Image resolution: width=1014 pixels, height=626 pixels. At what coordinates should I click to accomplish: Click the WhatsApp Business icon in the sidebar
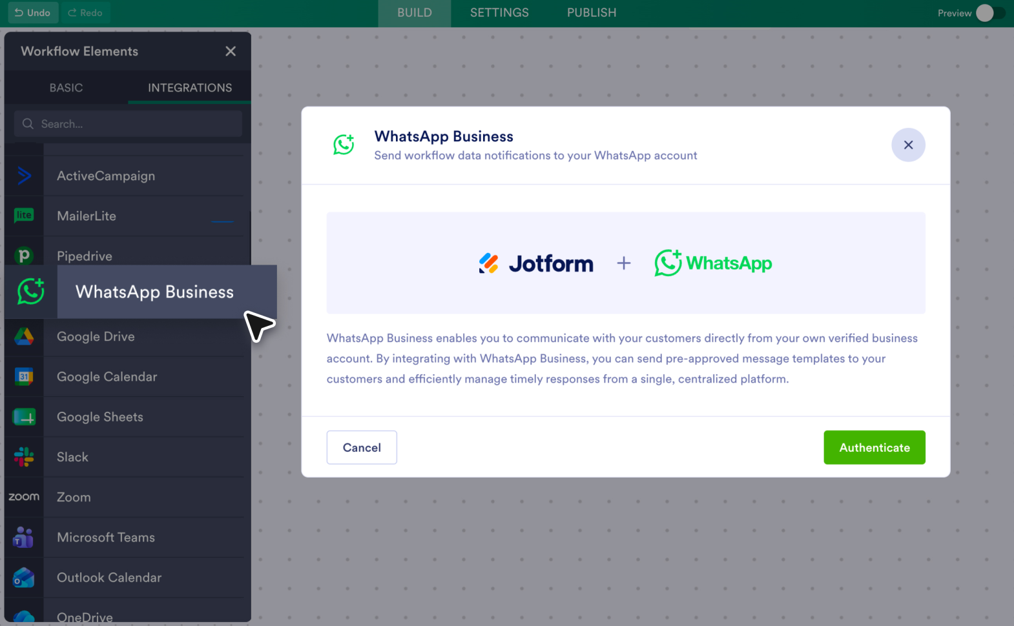pos(31,292)
